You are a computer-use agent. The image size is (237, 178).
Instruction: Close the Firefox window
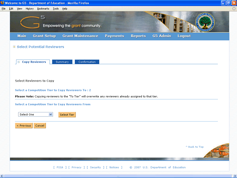tap(234, 3)
